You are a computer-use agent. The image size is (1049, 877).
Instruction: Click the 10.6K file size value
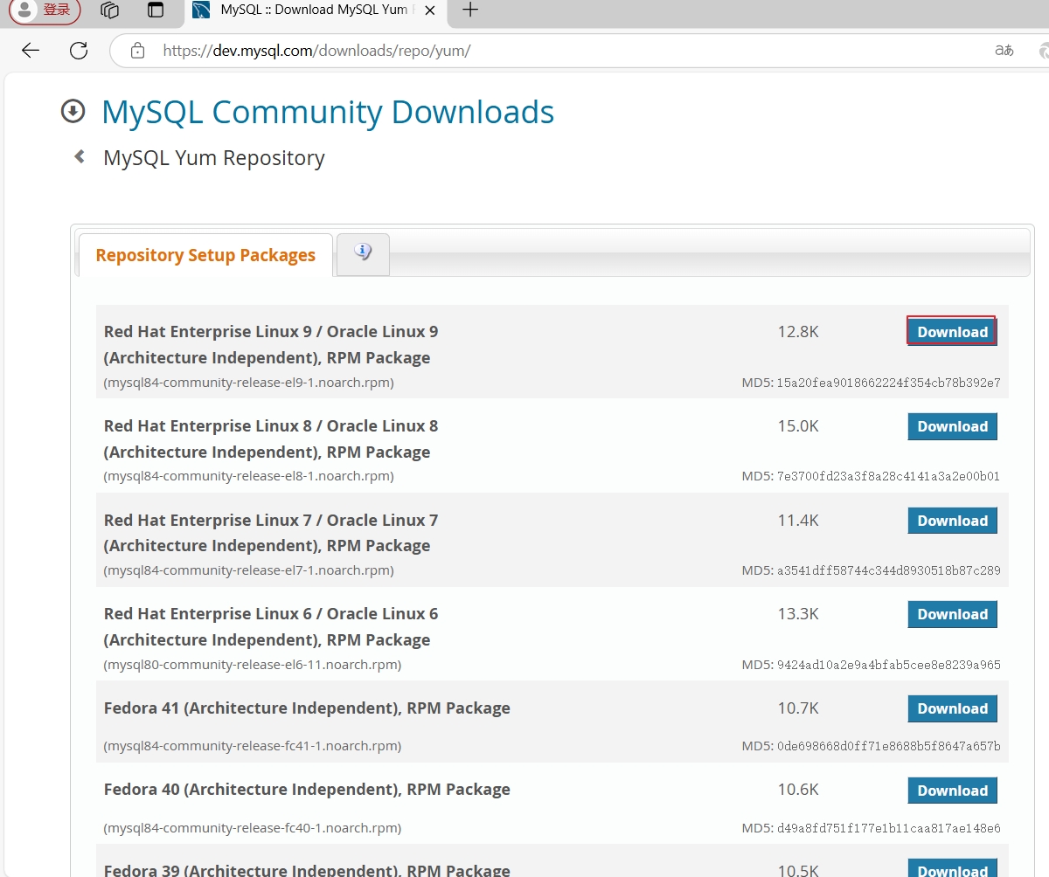point(798,790)
